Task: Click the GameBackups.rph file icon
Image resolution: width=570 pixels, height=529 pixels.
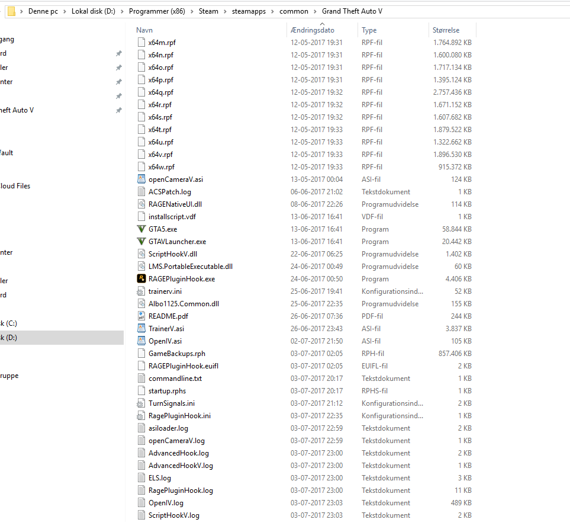Action: pyautogui.click(x=141, y=353)
